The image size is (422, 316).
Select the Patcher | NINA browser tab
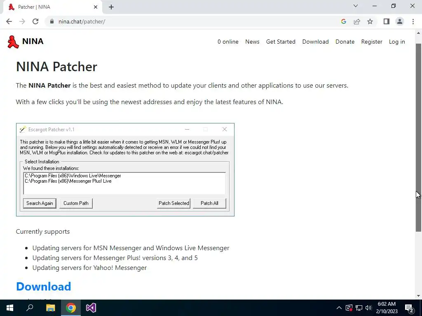pyautogui.click(x=52, y=7)
